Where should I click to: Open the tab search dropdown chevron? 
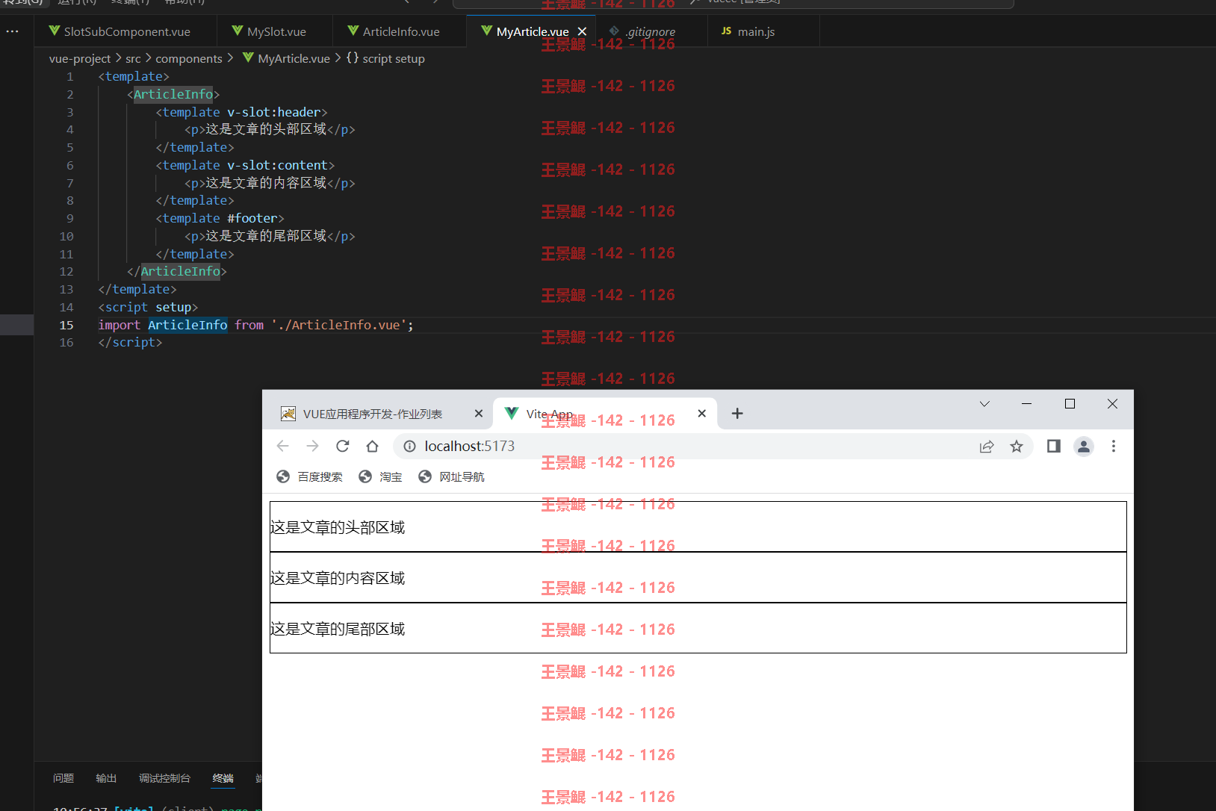(x=984, y=403)
